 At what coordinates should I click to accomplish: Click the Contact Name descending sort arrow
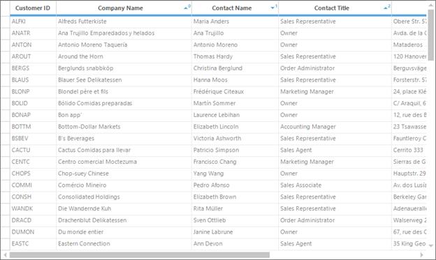272,8
